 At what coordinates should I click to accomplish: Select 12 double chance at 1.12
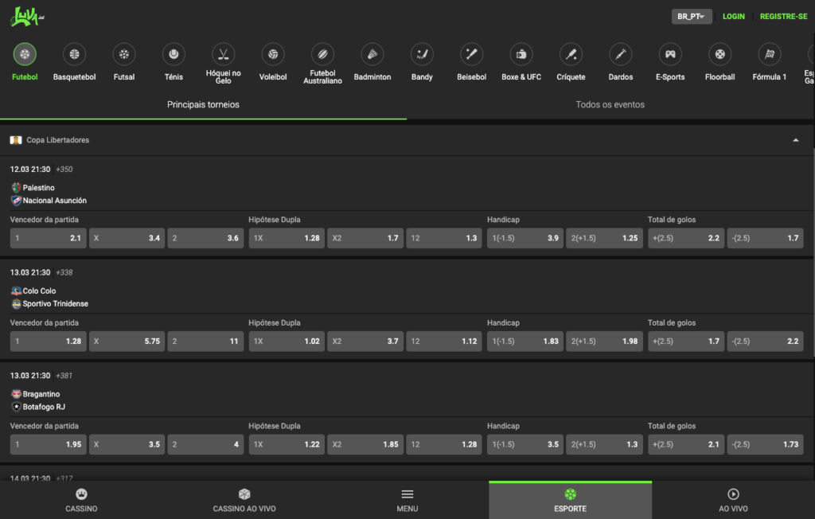click(x=444, y=341)
